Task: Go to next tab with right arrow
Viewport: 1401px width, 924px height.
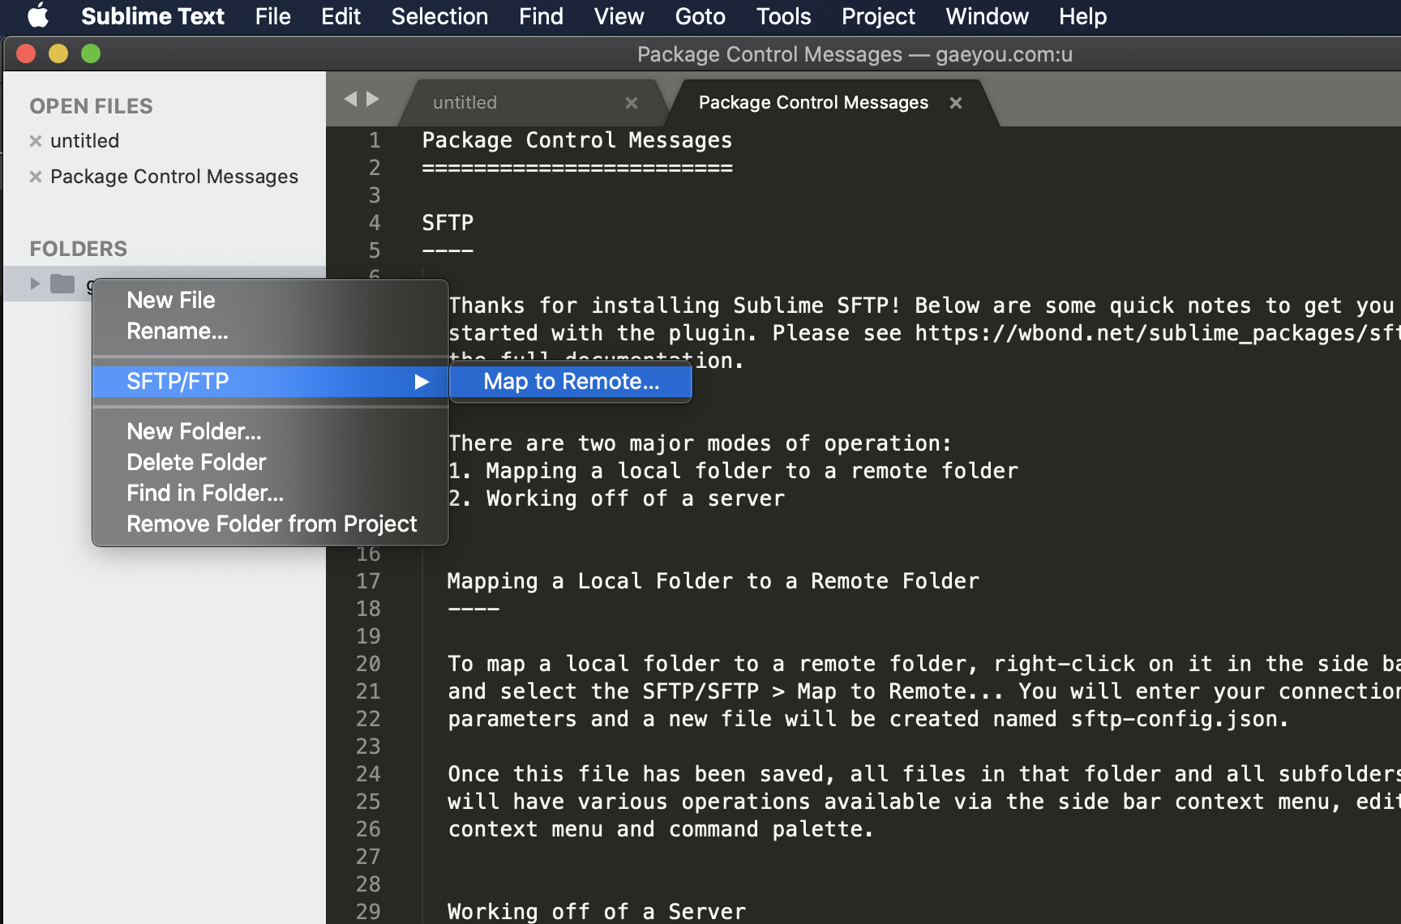Action: click(x=373, y=99)
